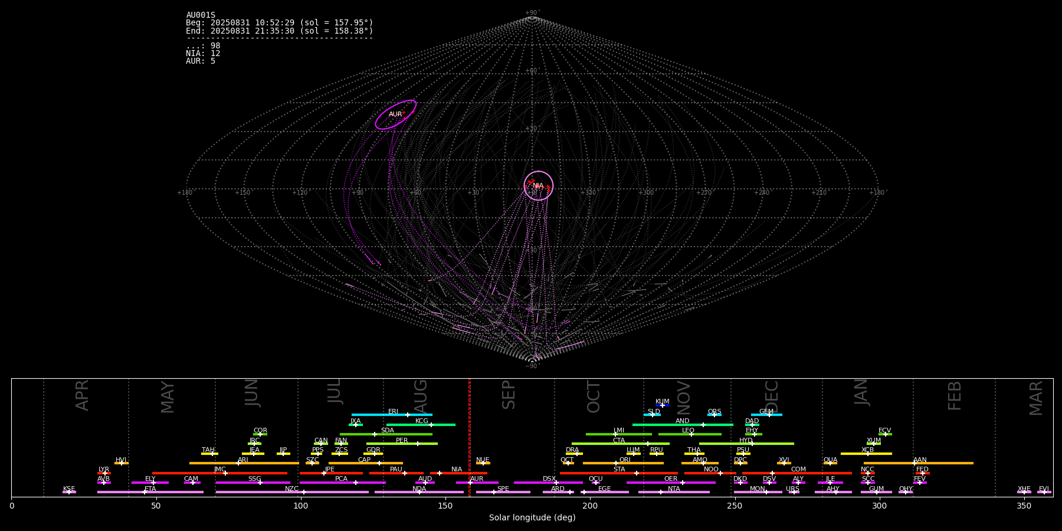Select the red dashed current solar longitude line
Image resolution: width=1062 pixels, height=531 pixels.
click(470, 437)
